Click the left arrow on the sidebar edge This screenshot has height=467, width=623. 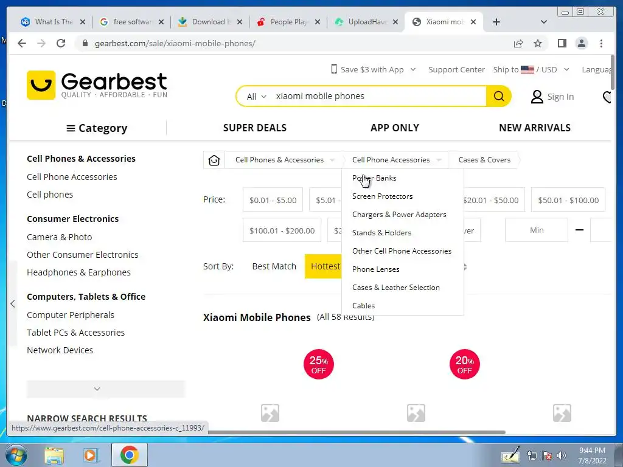coord(13,304)
